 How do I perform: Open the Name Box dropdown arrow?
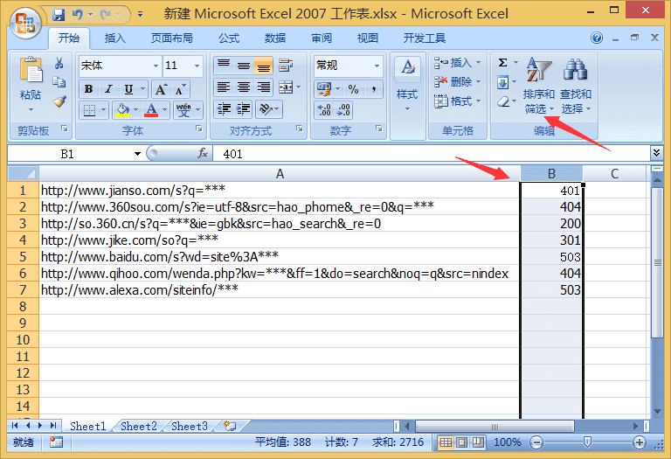137,154
